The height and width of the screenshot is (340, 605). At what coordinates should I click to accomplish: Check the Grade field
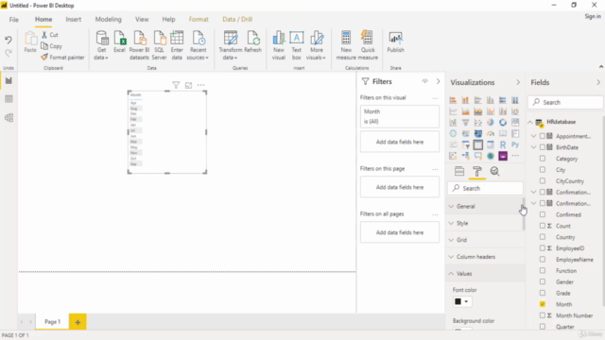(x=543, y=293)
